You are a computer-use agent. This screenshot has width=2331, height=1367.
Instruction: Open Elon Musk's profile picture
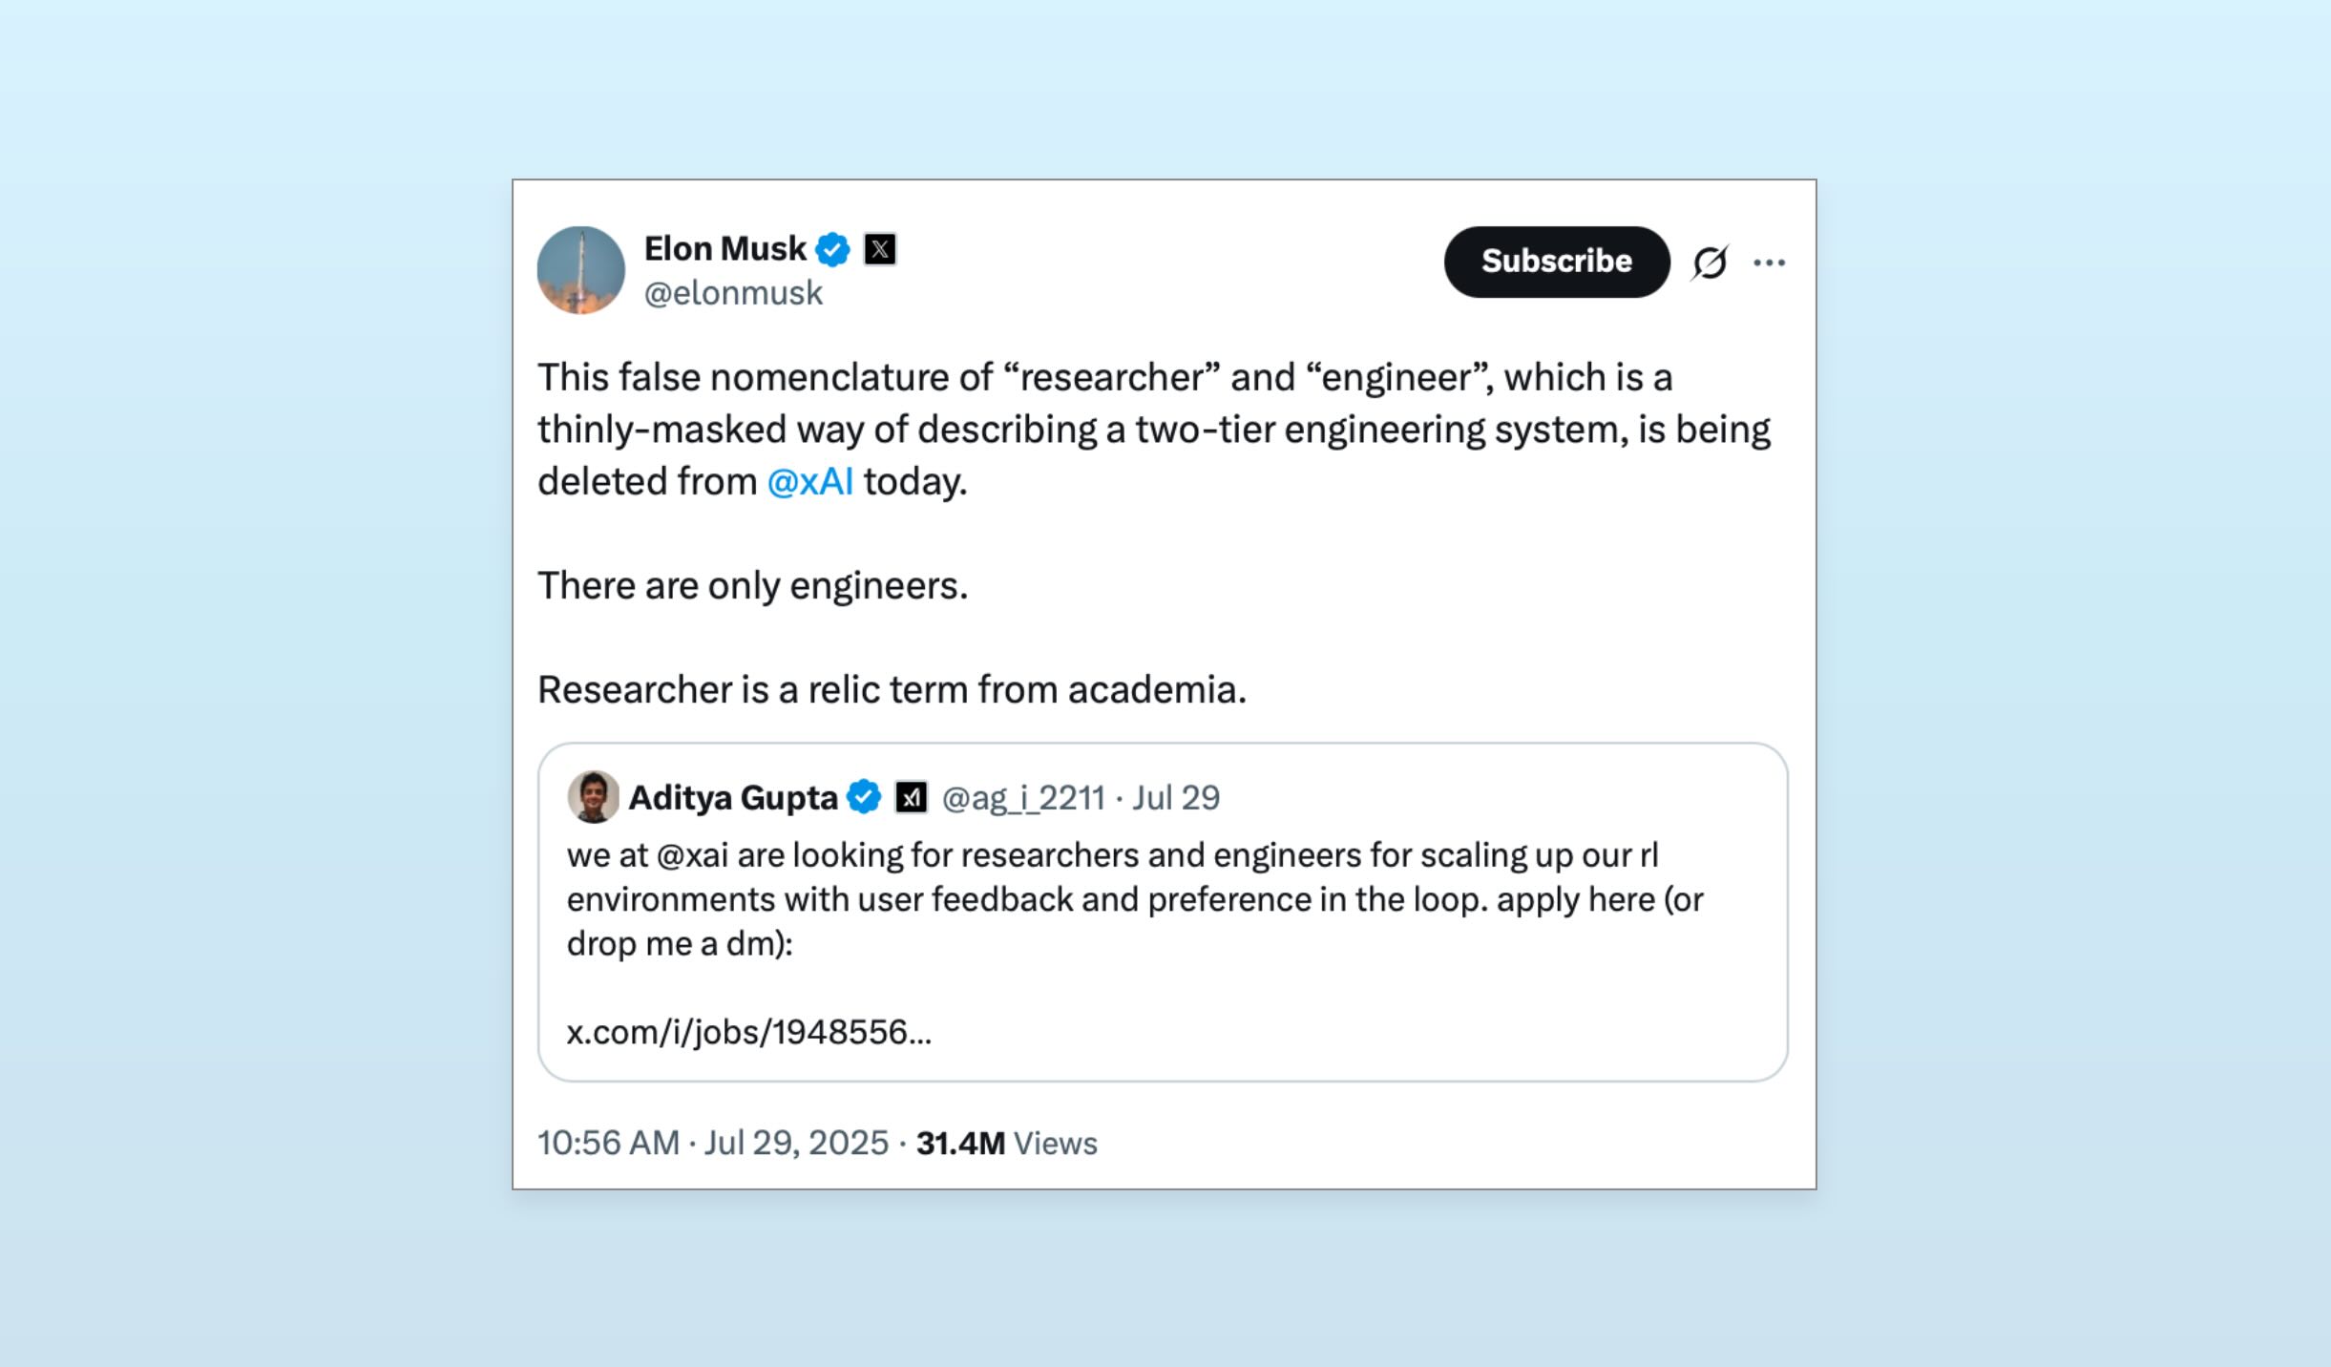(x=580, y=270)
